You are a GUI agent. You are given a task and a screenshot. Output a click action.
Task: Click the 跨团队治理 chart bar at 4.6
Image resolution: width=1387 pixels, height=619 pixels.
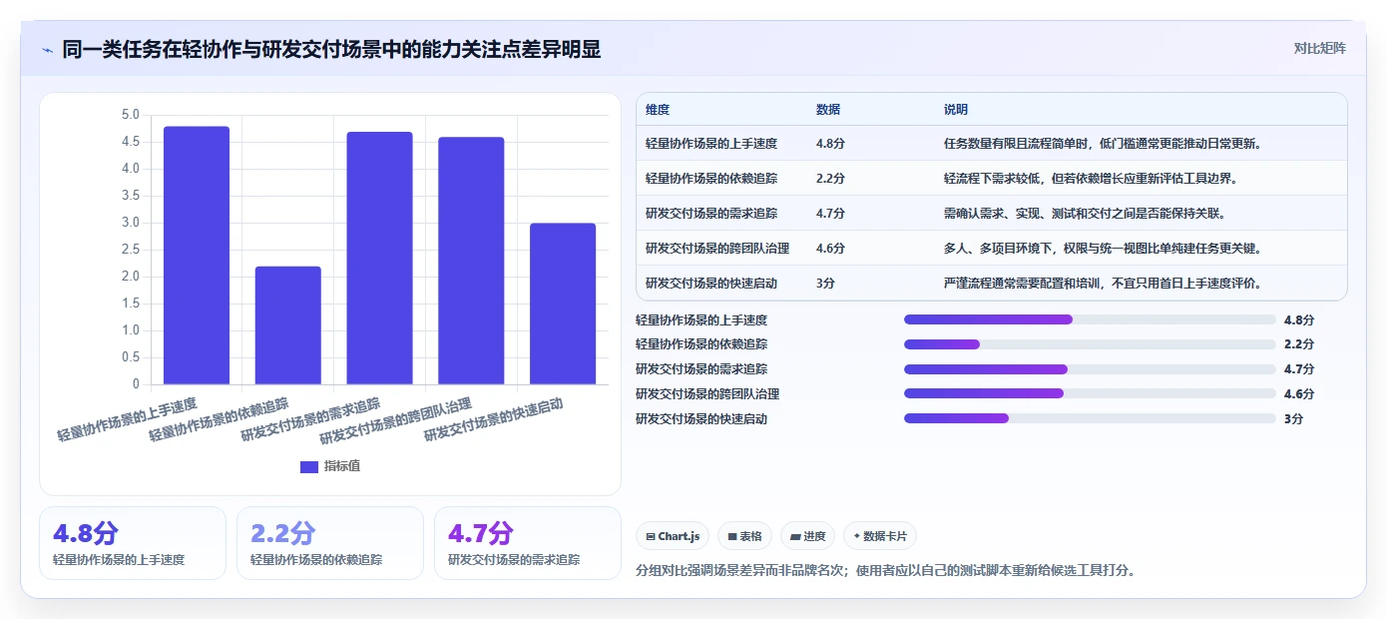(x=471, y=261)
